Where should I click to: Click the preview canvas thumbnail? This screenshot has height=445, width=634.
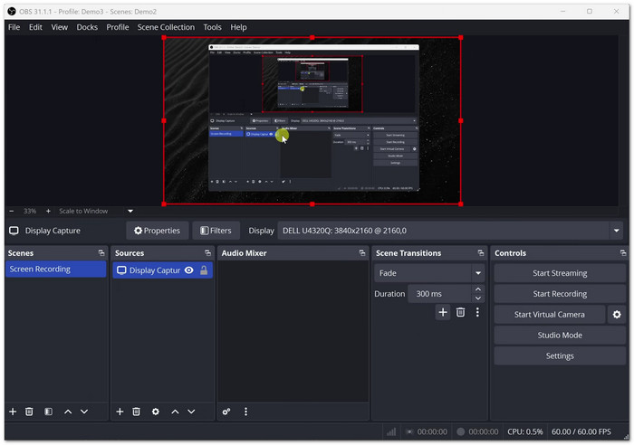[x=312, y=120]
